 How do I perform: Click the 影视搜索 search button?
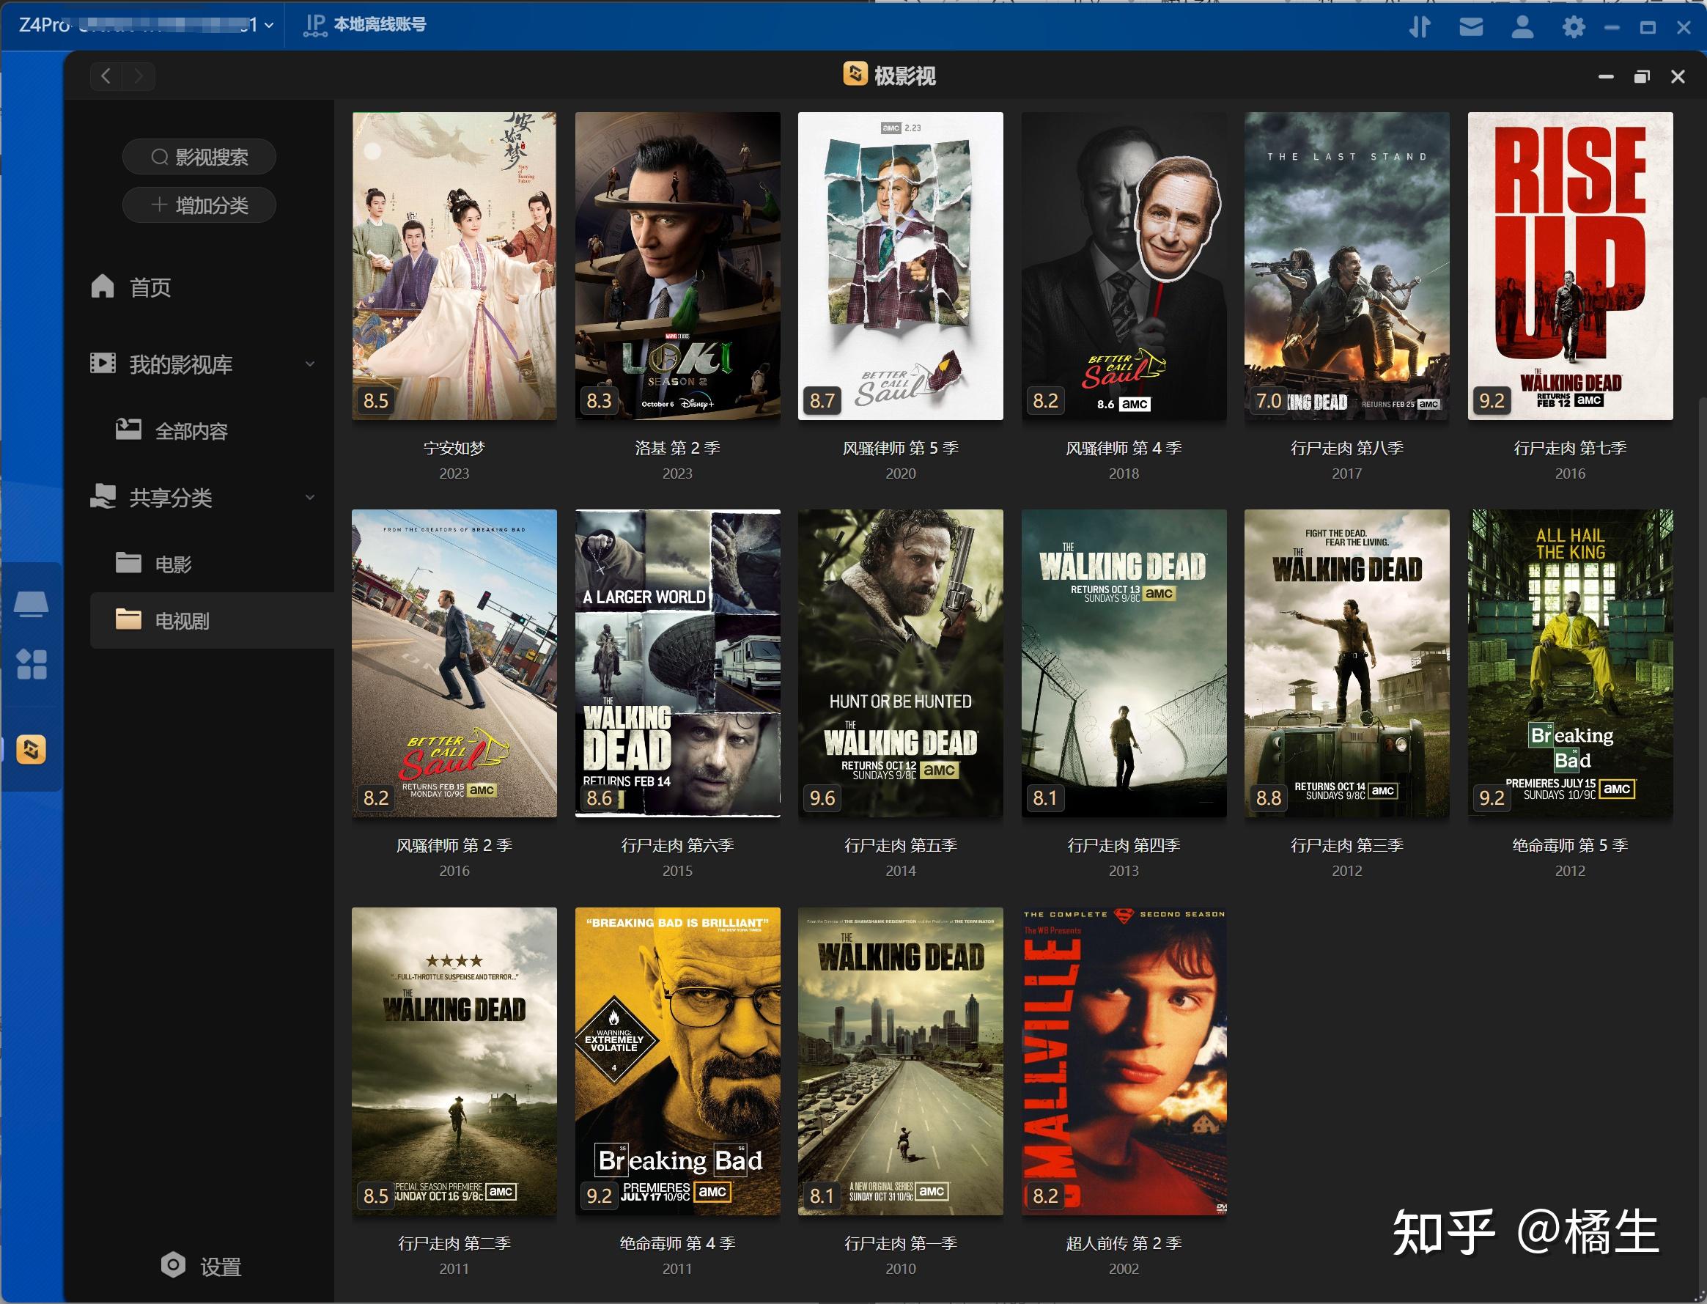[199, 158]
